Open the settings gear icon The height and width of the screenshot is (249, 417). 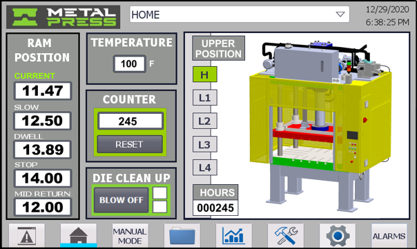point(338,235)
